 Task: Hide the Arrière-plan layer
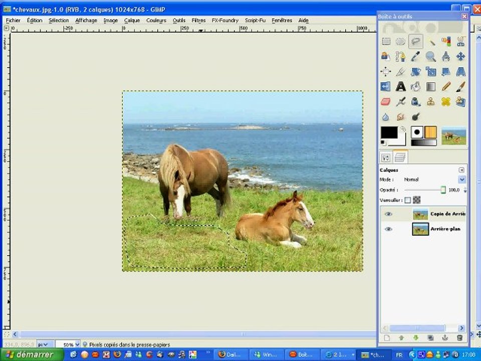388,229
